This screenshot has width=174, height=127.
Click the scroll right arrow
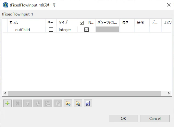[169, 93]
